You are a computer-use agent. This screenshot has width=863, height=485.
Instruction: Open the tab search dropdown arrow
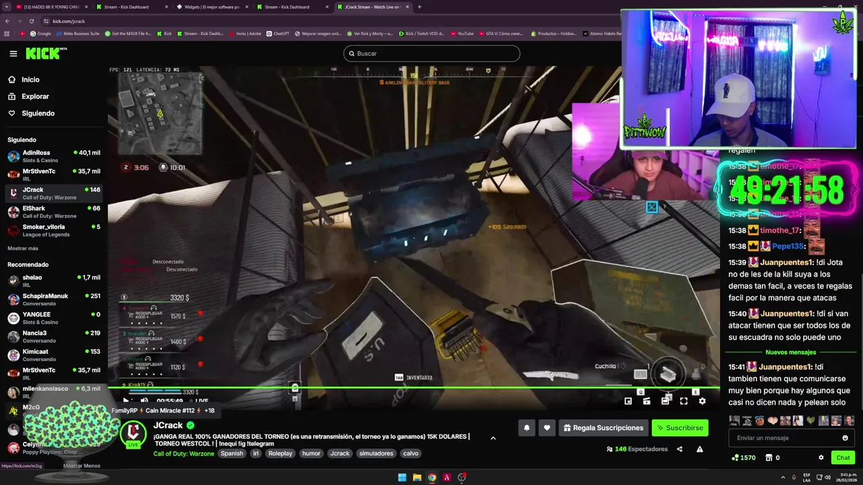[x=5, y=7]
